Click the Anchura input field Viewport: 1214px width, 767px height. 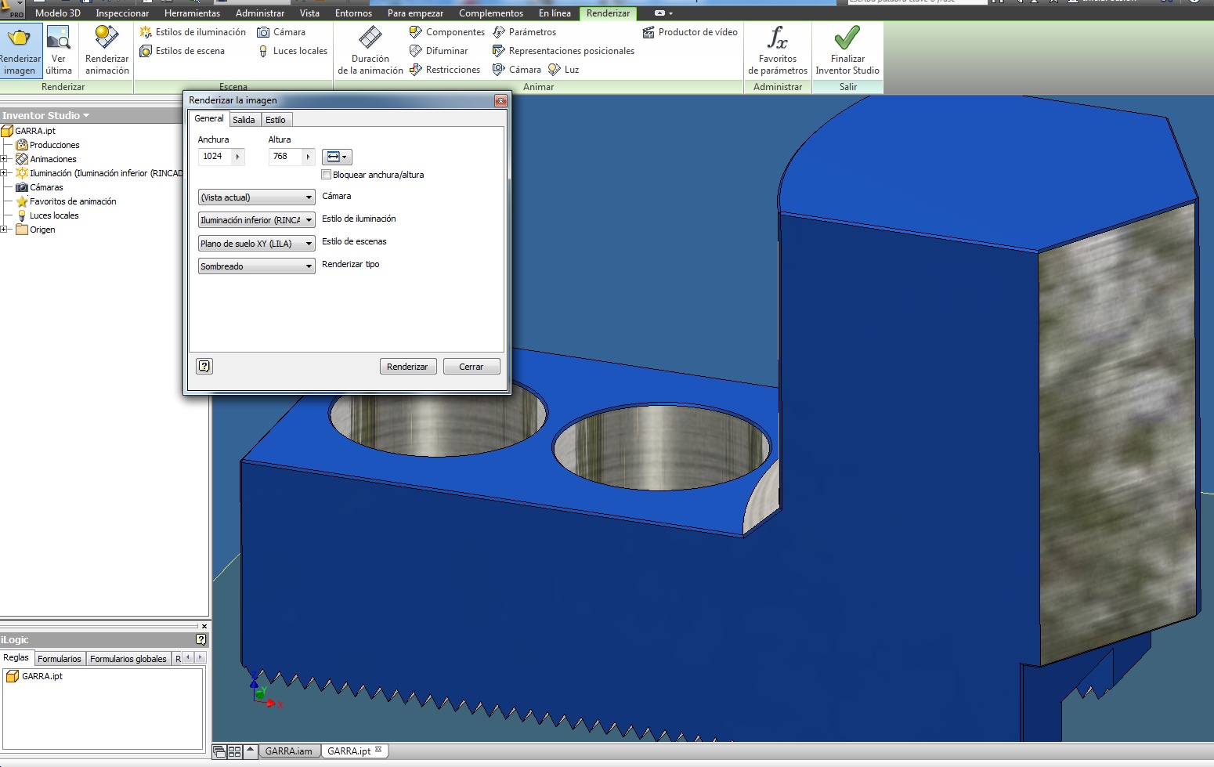[x=215, y=157]
